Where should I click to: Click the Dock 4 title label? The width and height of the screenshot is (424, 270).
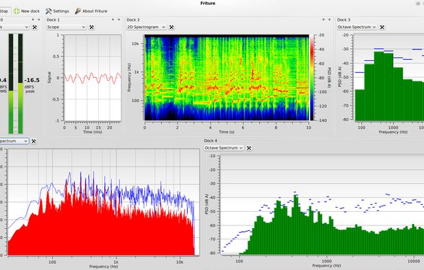[x=211, y=140]
